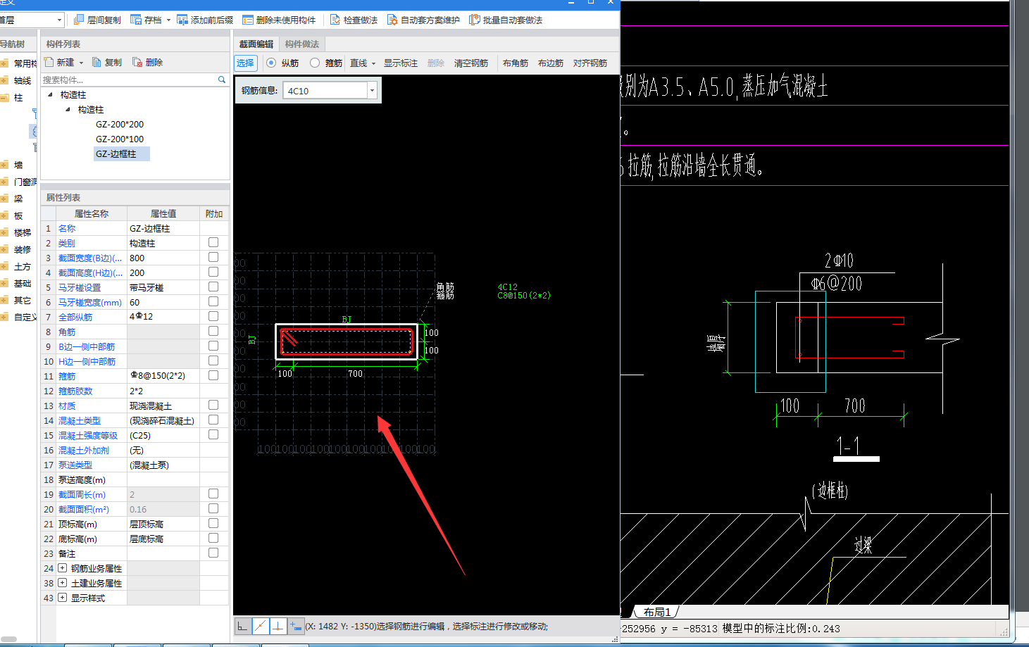Check the 附加 box for 材质 row
Image resolution: width=1029 pixels, height=647 pixels.
pos(213,405)
